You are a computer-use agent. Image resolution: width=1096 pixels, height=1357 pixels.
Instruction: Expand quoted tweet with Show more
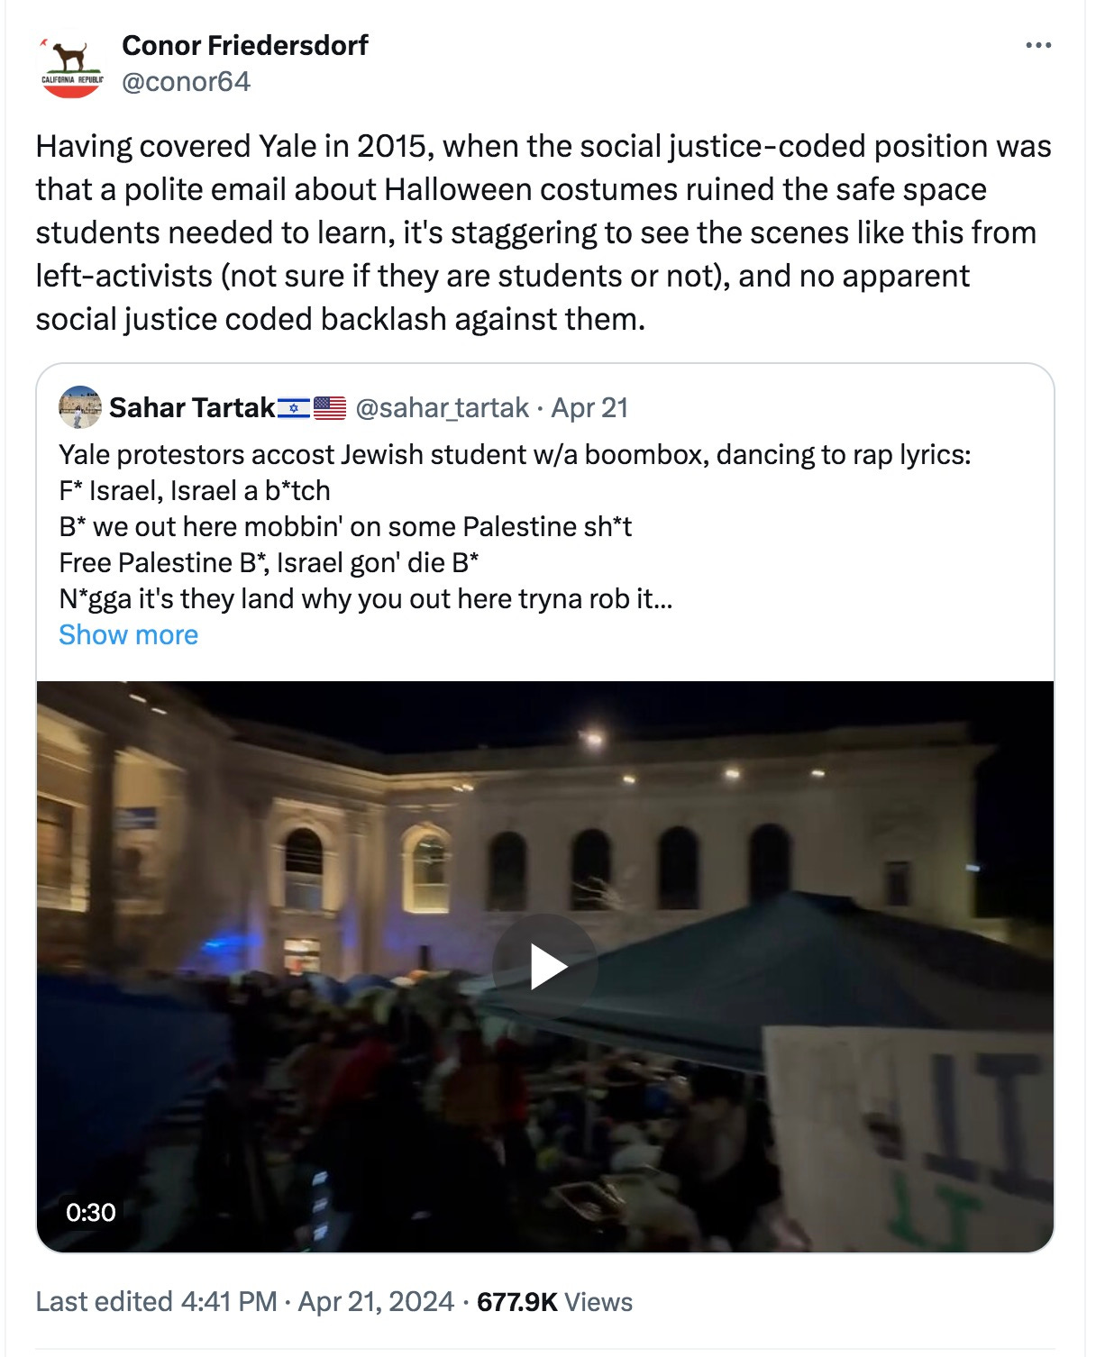pos(128,635)
